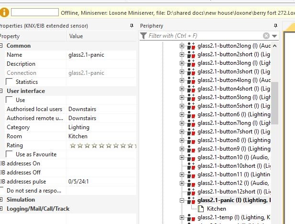Check the Use as Favourite box
This screenshot has height=224, width=295.
point(10,154)
